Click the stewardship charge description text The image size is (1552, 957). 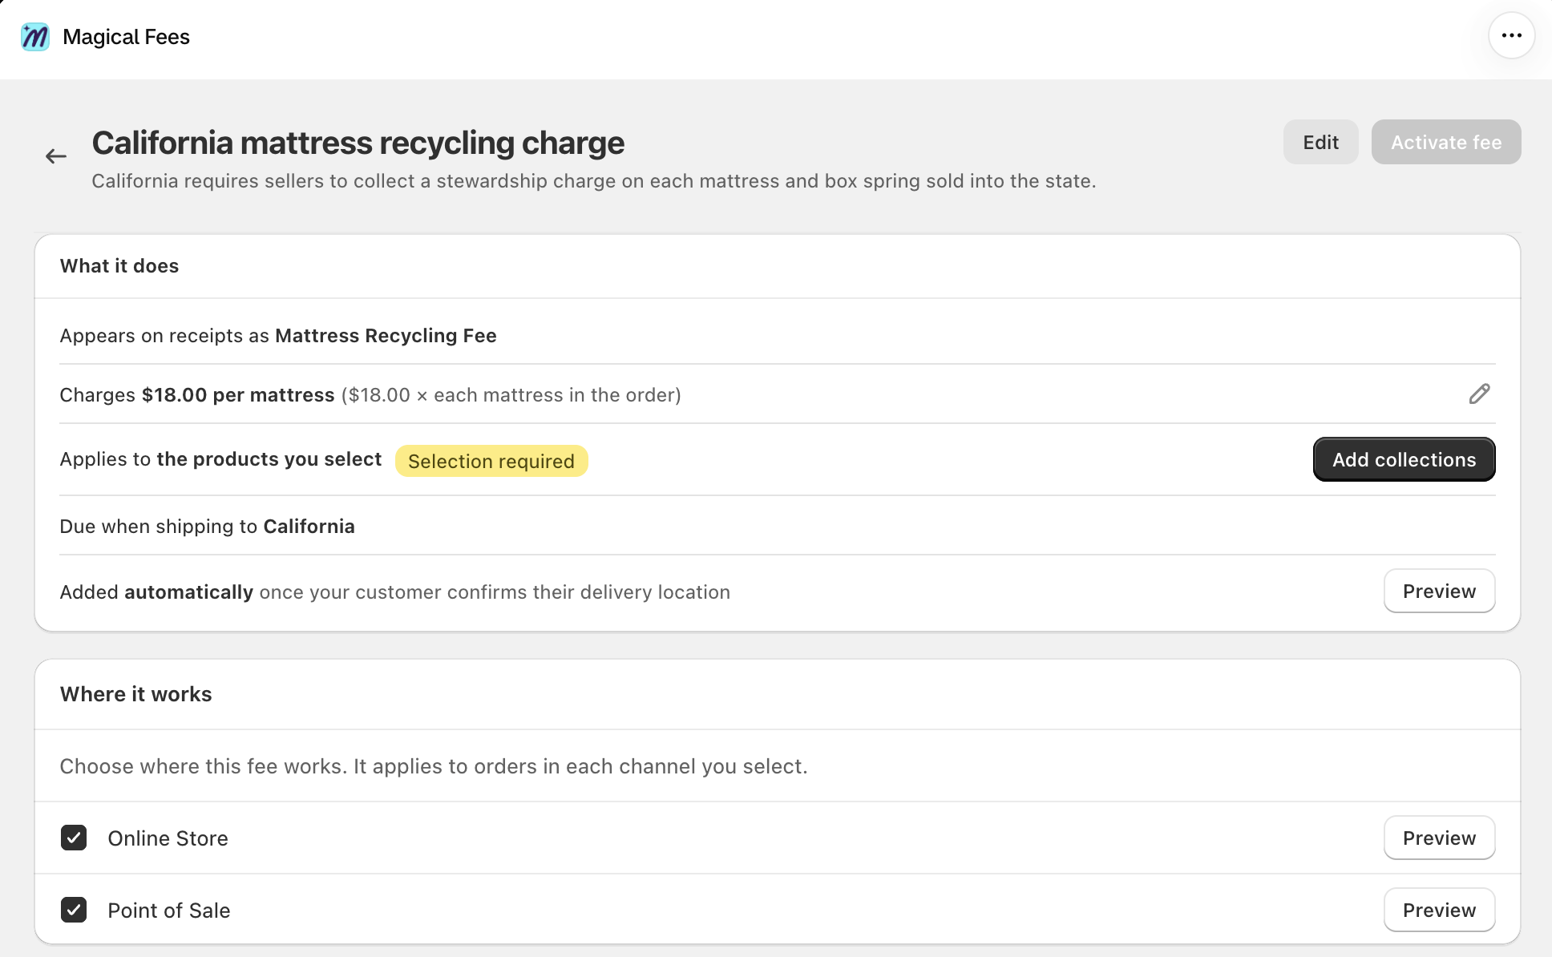[x=593, y=181]
